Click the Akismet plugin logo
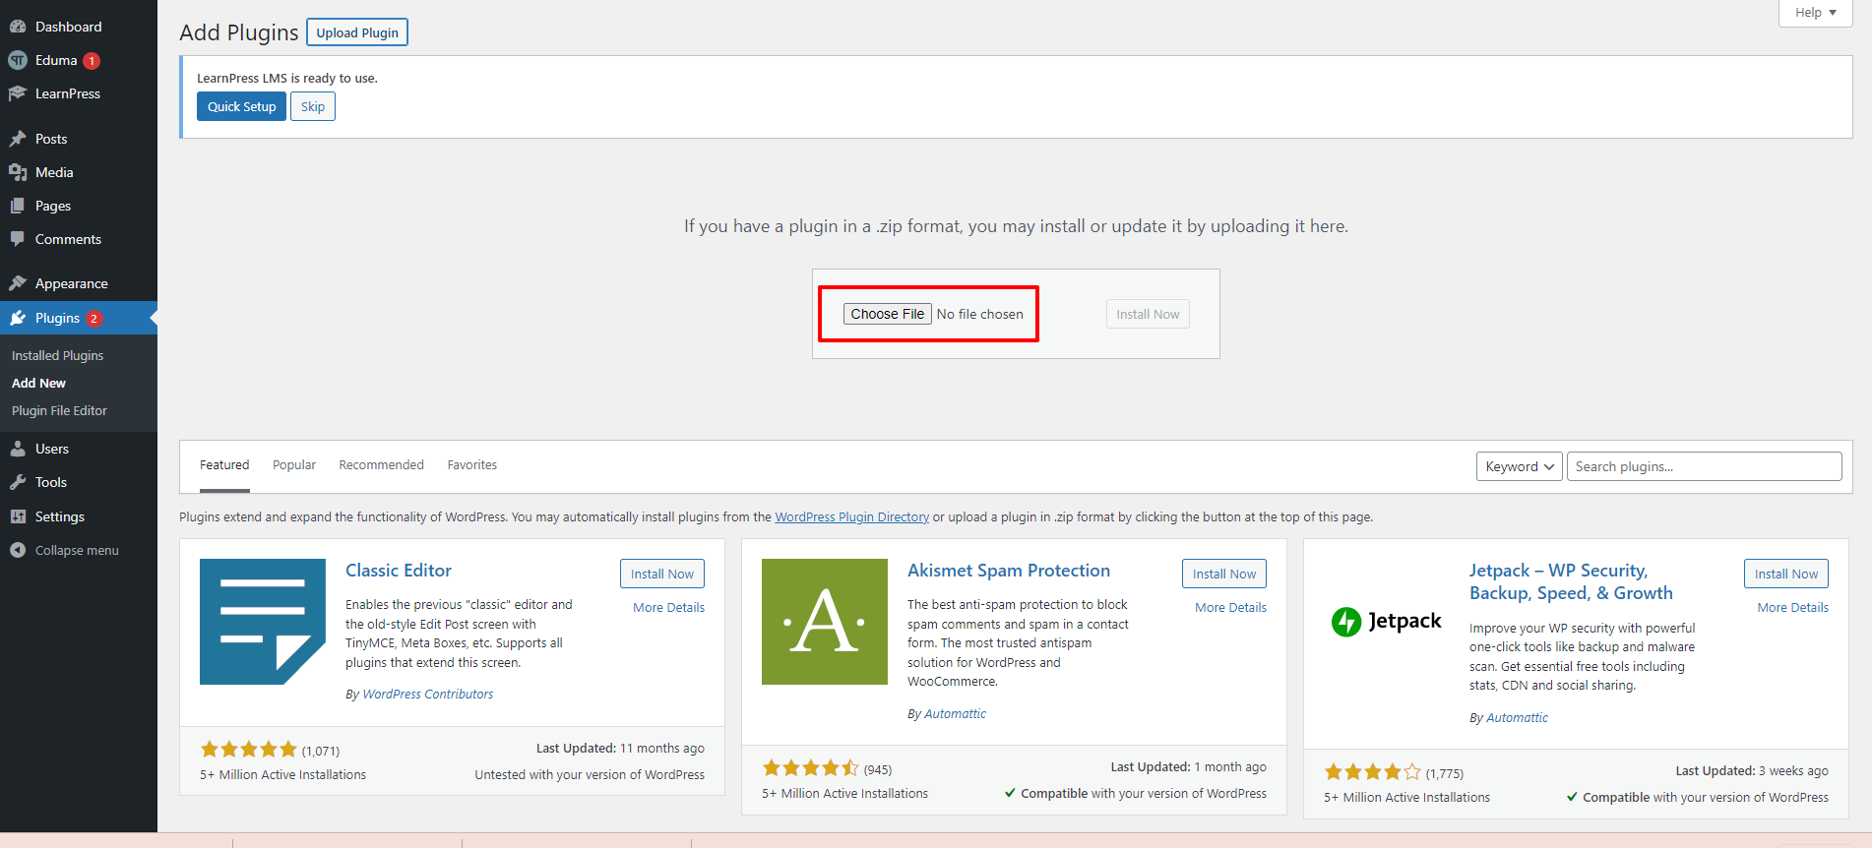The height and width of the screenshot is (848, 1872). (x=825, y=622)
